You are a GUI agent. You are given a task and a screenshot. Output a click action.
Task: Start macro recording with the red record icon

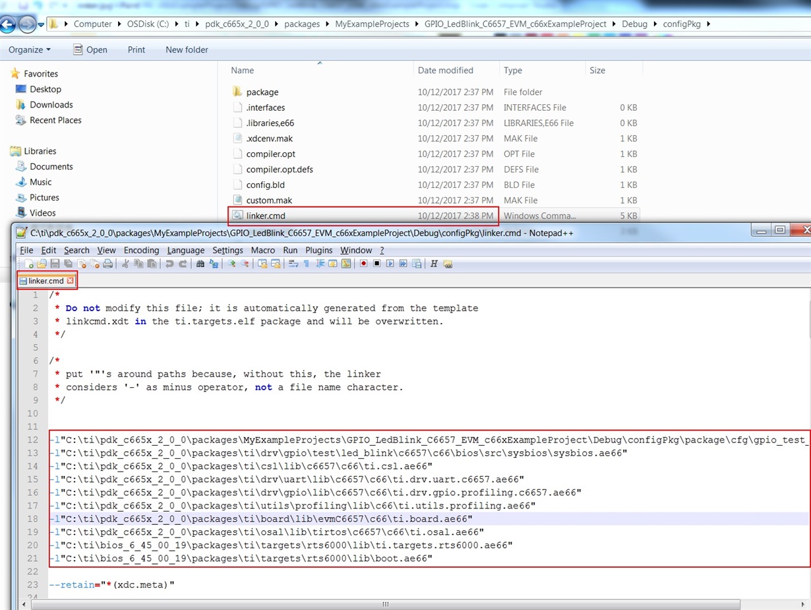(363, 263)
